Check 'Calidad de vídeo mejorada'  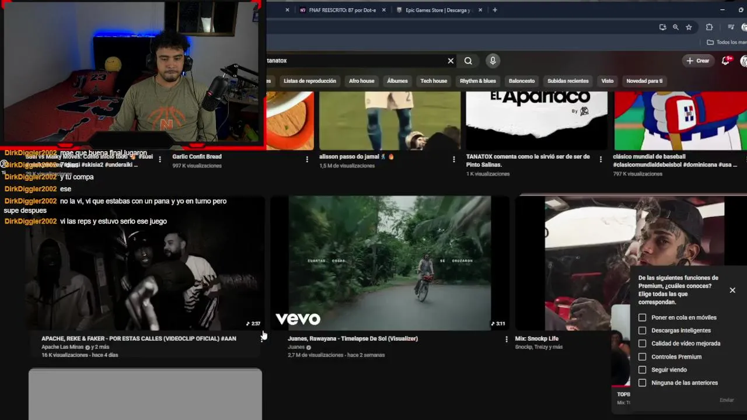642,344
